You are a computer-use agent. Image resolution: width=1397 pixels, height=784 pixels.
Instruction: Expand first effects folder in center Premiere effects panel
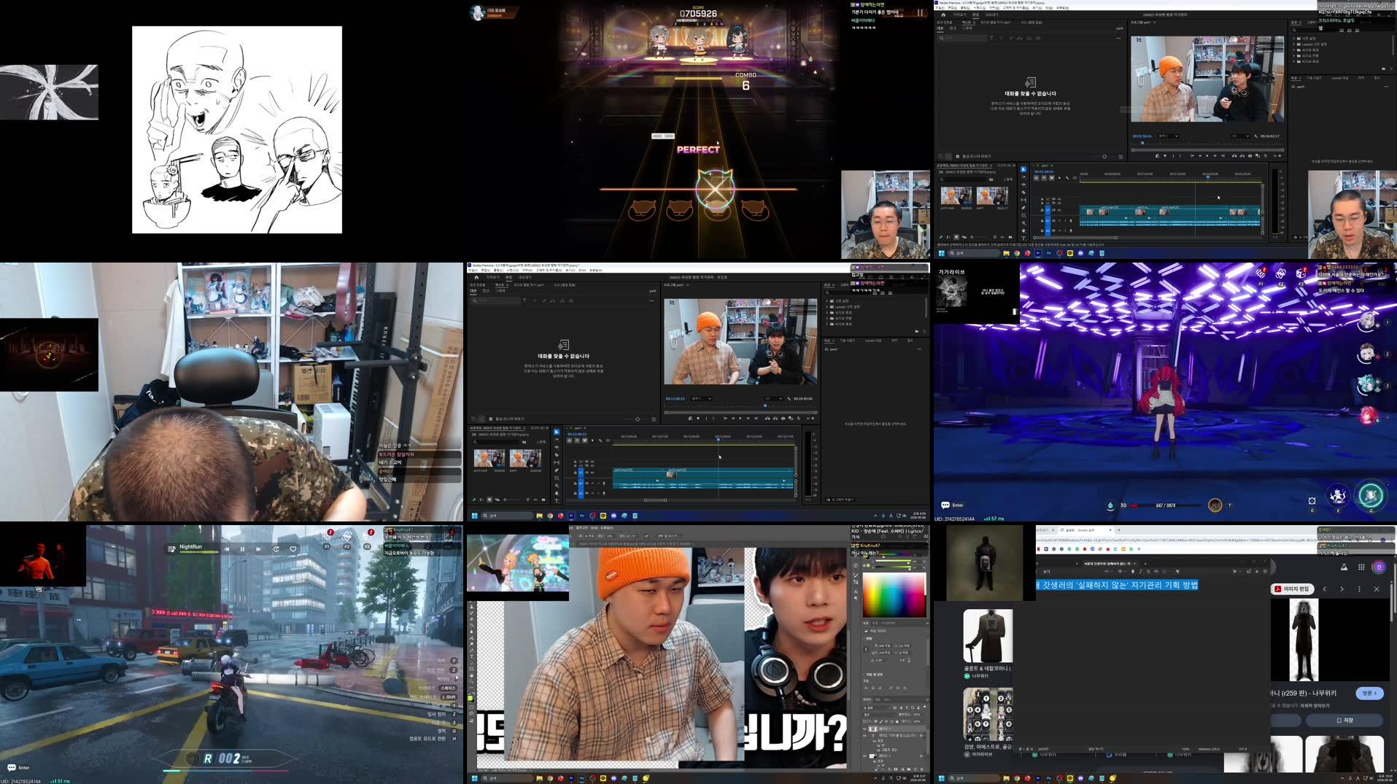(827, 301)
